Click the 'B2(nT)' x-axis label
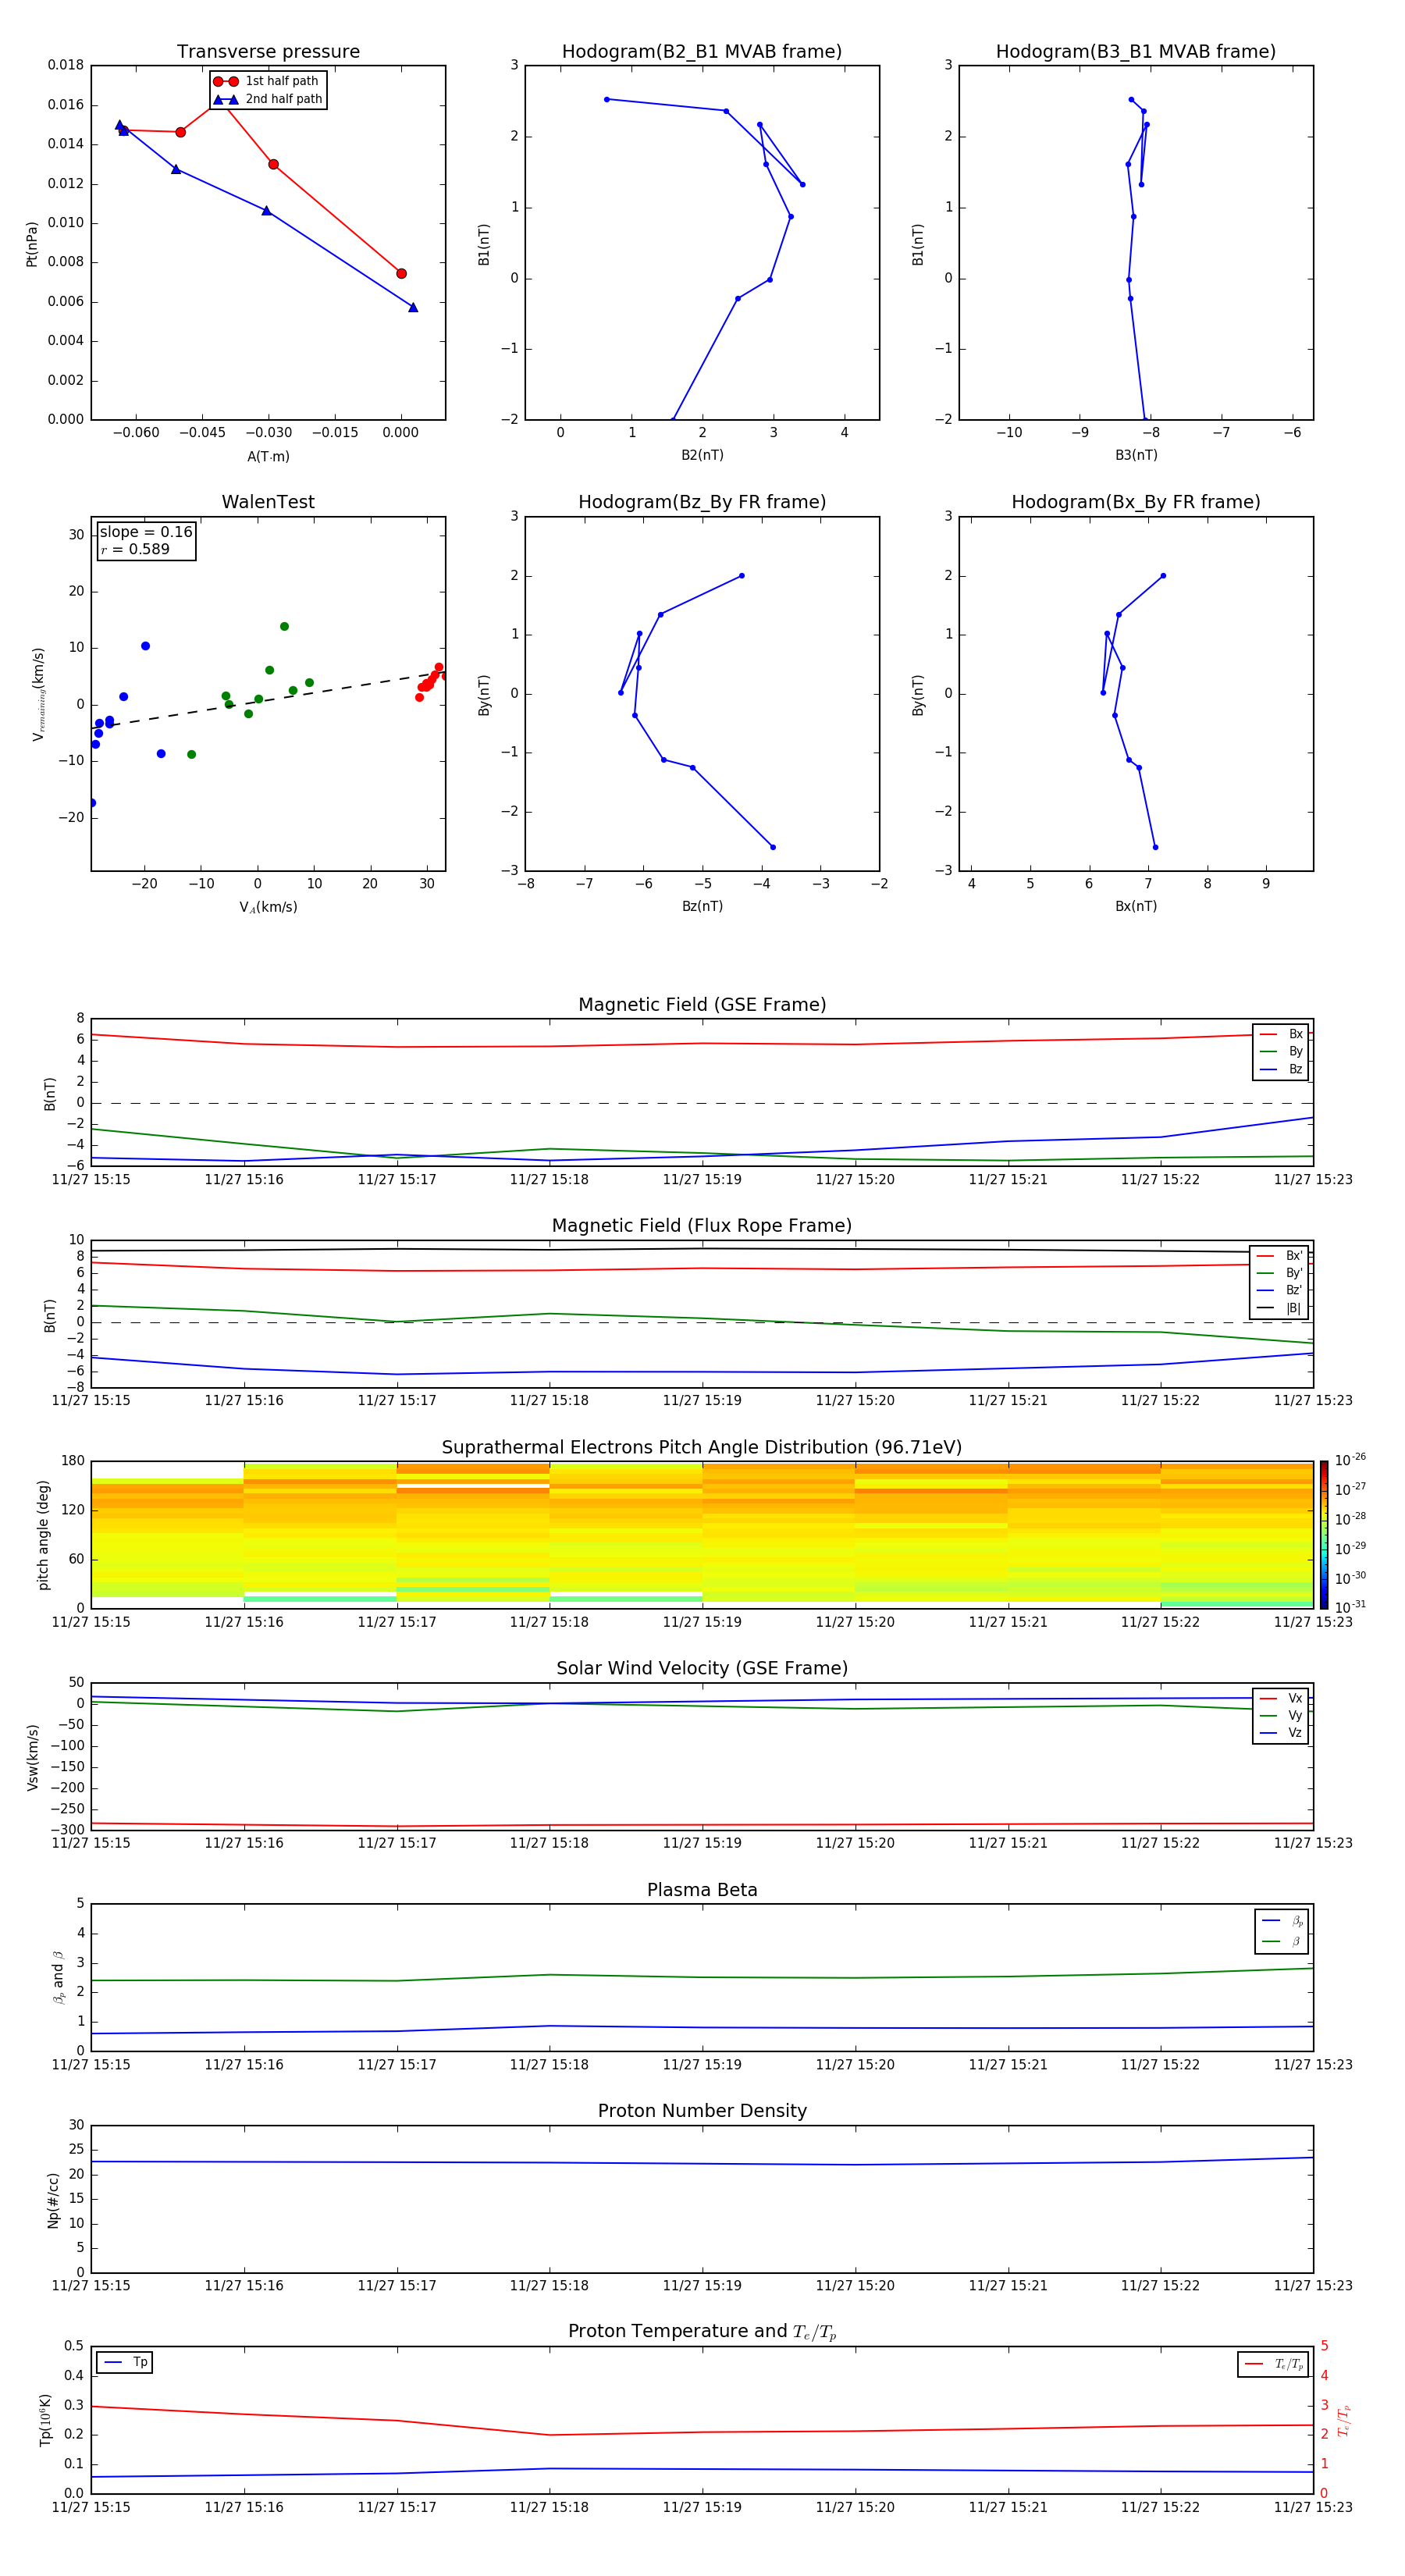The height and width of the screenshot is (2576, 1405). (x=702, y=455)
